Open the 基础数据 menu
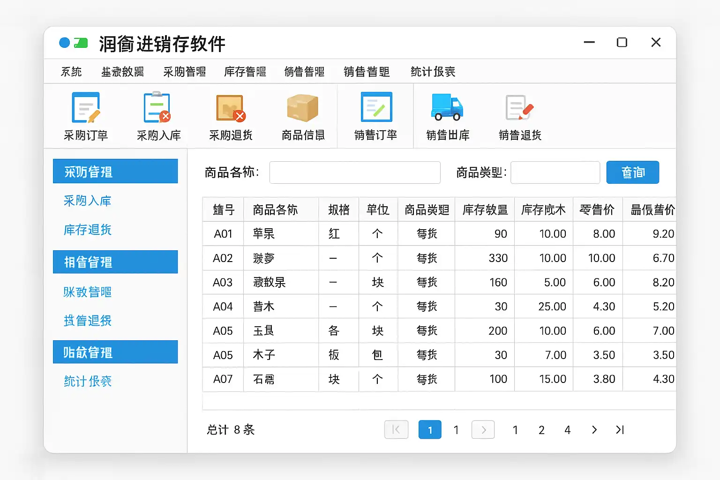The image size is (720, 480). pos(122,72)
